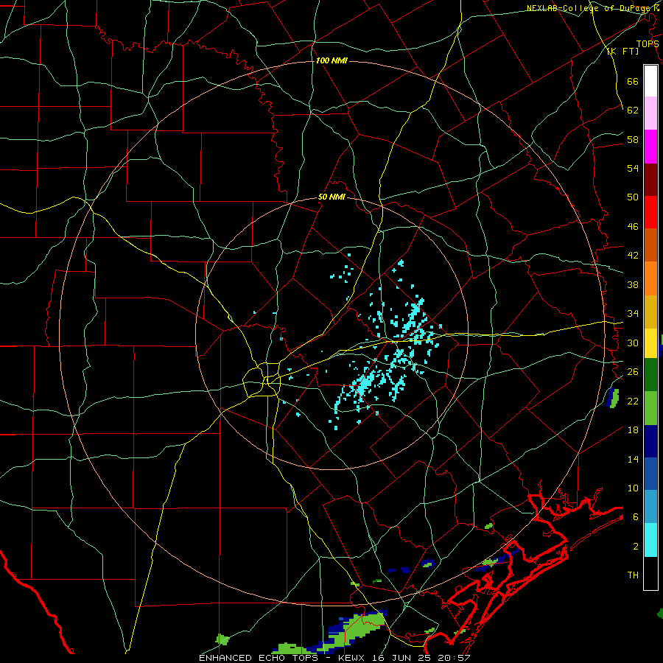
Task: Click the TOPS legend title
Action: (648, 43)
